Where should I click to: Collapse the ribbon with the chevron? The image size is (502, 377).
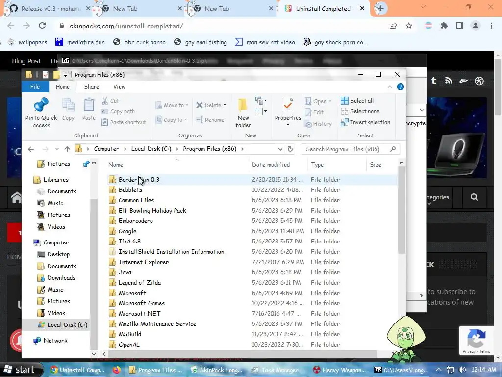(x=390, y=87)
